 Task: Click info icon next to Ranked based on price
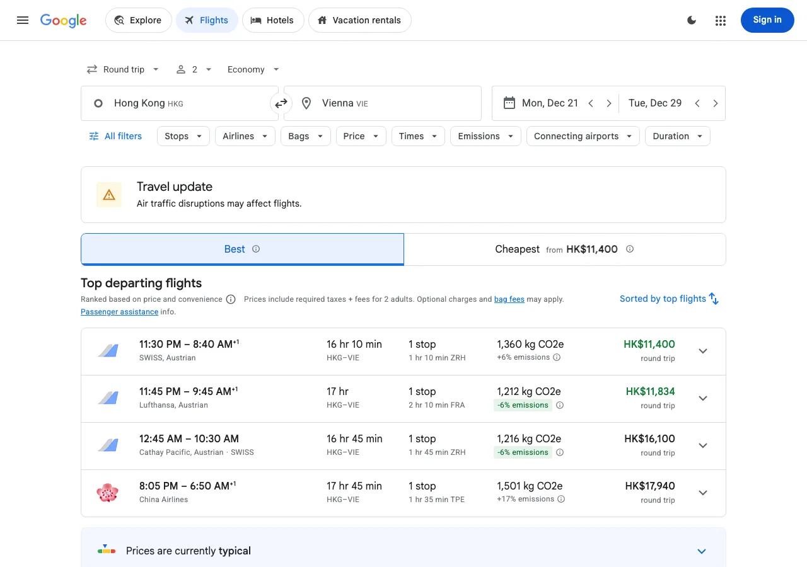click(x=231, y=299)
